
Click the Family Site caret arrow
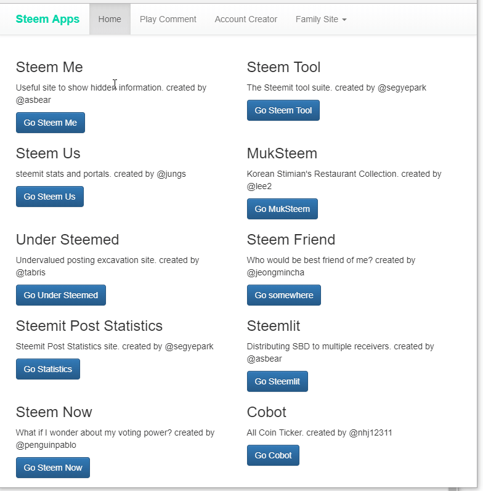coord(344,20)
